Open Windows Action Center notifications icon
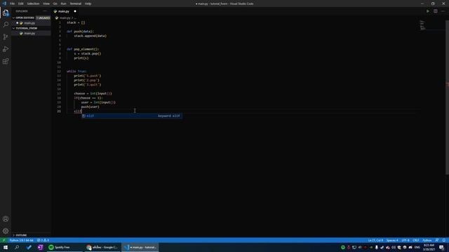 pyautogui.click(x=441, y=247)
